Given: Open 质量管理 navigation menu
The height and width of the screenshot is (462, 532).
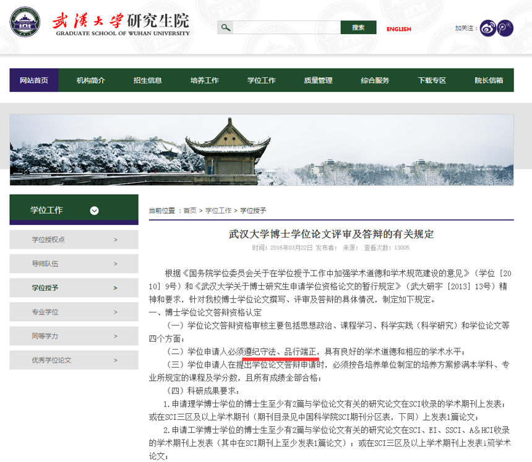Looking at the screenshot, I should coord(318,80).
